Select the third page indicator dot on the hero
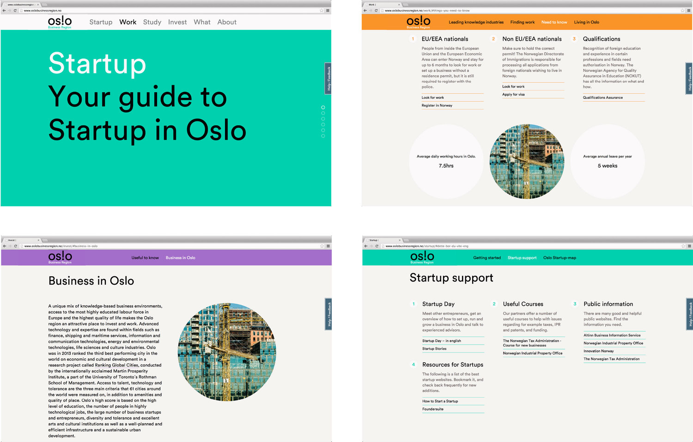 (x=323, y=119)
